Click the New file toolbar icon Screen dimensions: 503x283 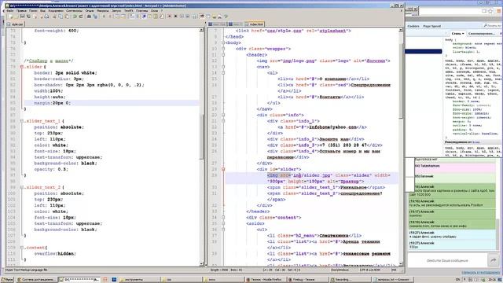pos(10,16)
